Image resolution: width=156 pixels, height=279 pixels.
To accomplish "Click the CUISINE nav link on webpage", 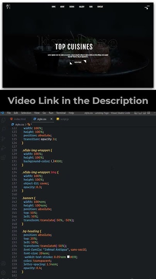I will click(72, 7).
